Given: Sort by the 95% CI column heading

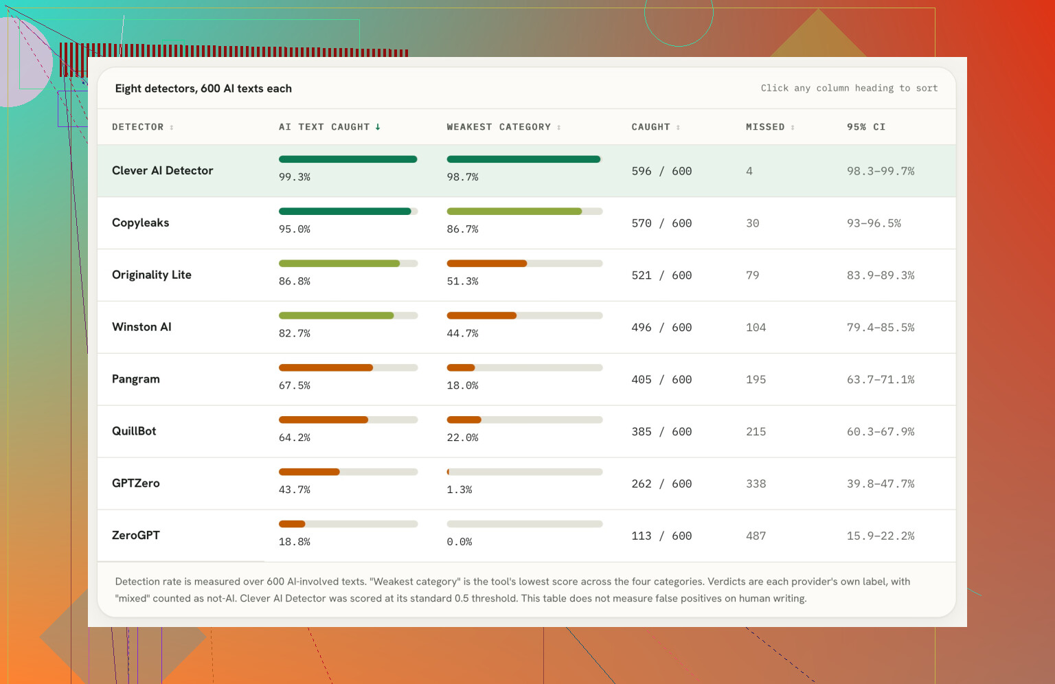Looking at the screenshot, I should pos(866,127).
